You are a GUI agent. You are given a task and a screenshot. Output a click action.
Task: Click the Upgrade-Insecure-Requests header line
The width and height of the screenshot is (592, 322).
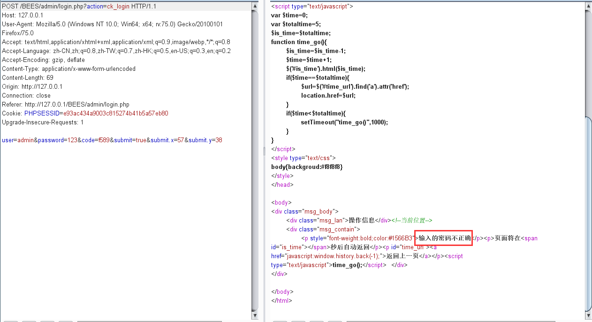[42, 122]
